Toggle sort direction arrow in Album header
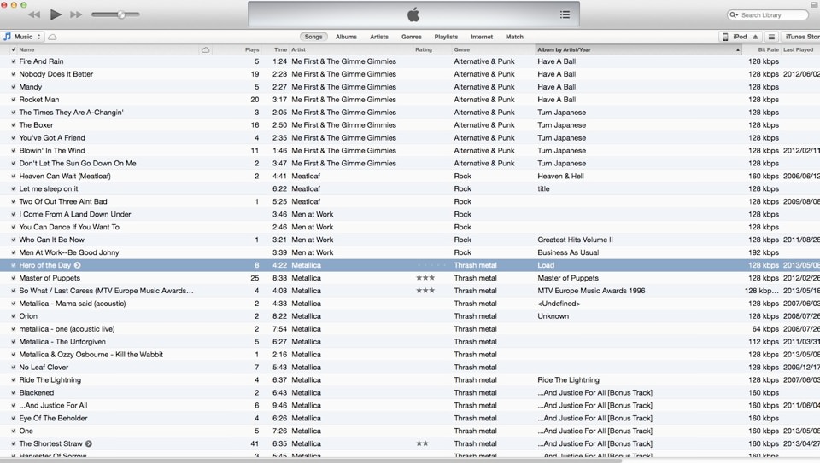The width and height of the screenshot is (820, 463). (738, 49)
